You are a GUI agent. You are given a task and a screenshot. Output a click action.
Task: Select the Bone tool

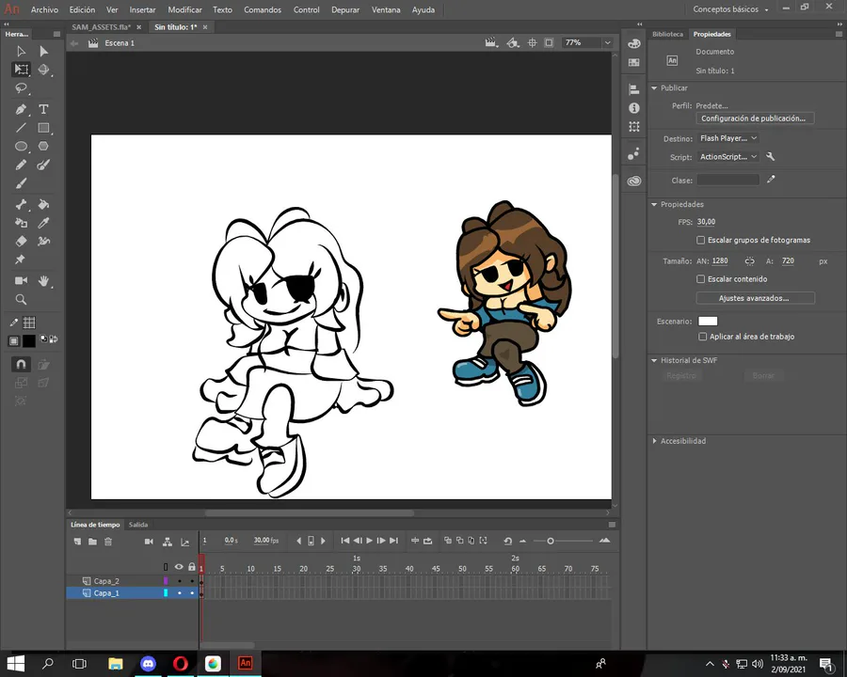pyautogui.click(x=21, y=205)
